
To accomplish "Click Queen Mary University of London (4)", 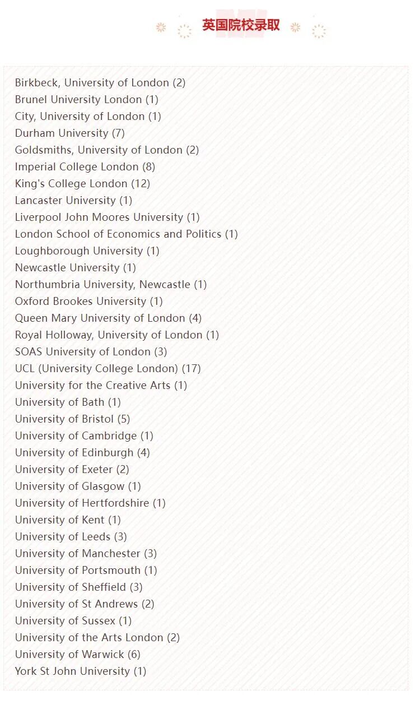I will click(x=108, y=318).
